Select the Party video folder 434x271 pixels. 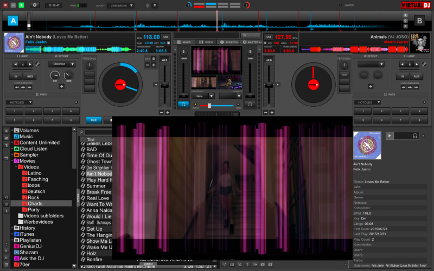(31, 210)
